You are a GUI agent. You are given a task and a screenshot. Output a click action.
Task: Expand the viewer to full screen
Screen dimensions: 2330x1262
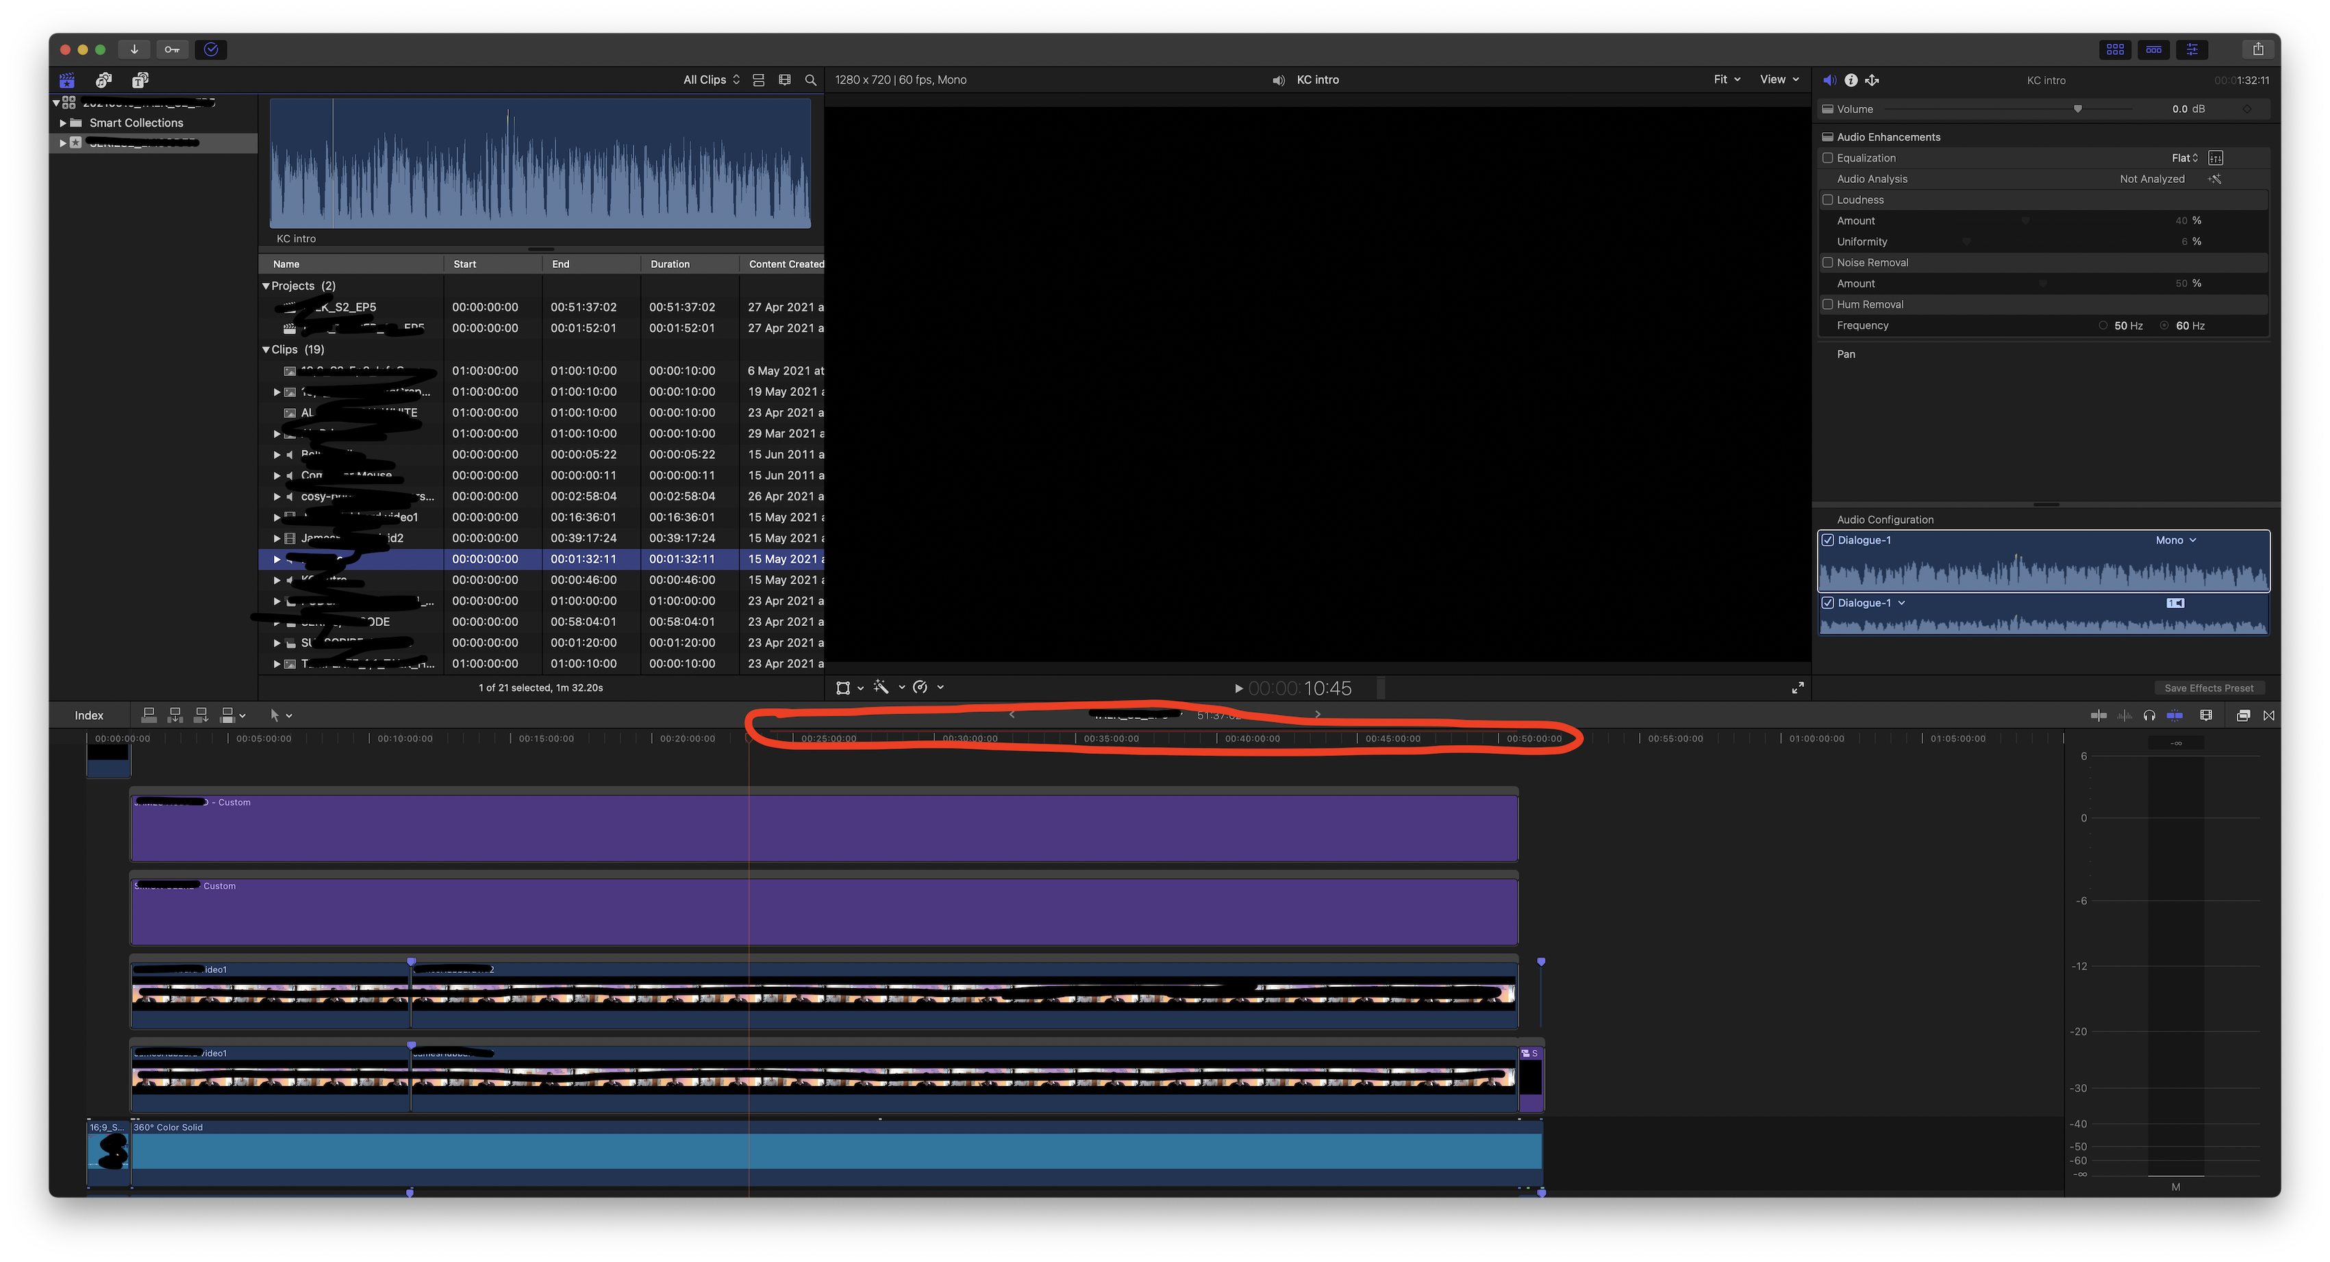tap(1797, 688)
